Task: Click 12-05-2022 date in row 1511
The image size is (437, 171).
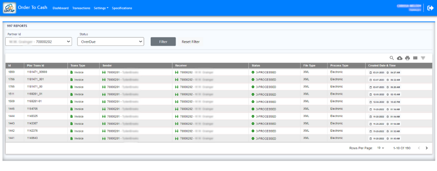Action: (x=378, y=94)
